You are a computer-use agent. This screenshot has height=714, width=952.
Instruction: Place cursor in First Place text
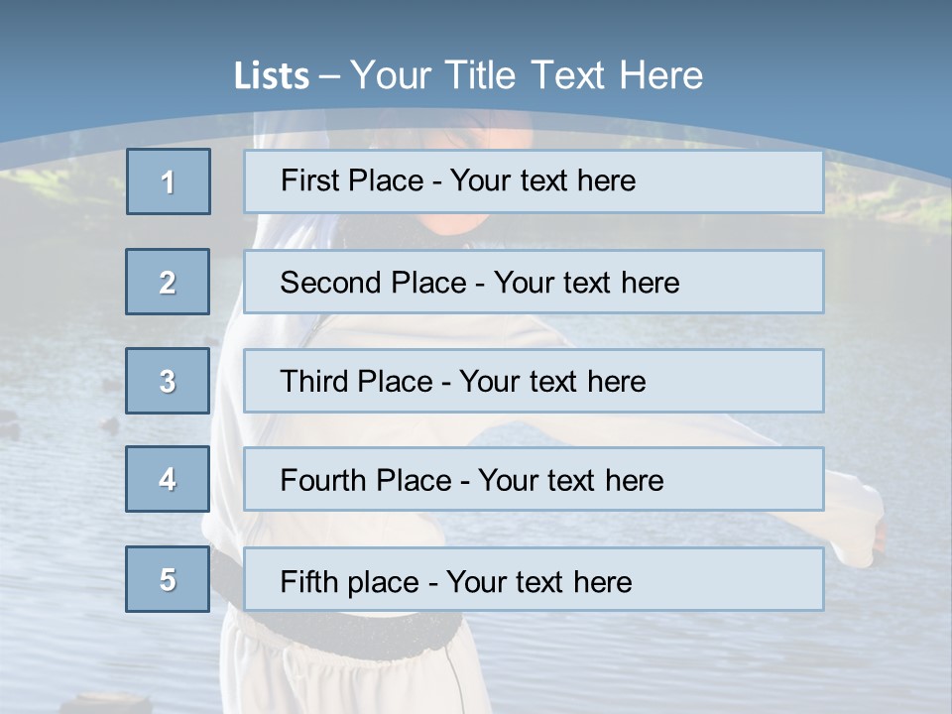click(458, 180)
